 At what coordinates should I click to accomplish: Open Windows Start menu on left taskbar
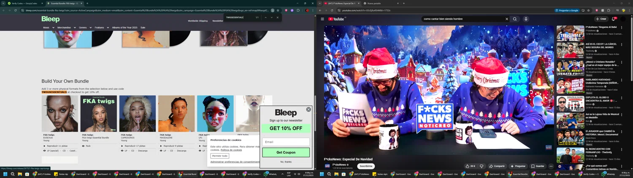tap(5, 174)
